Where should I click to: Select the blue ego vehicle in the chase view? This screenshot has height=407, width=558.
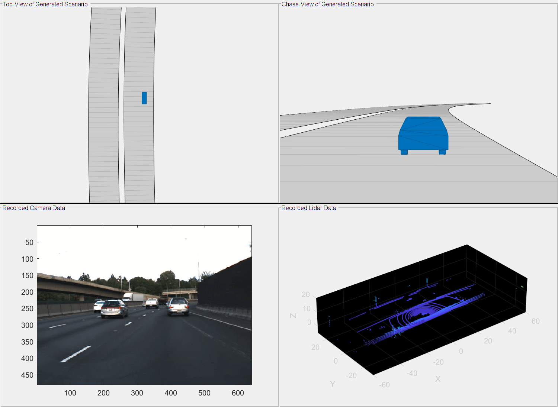(x=423, y=136)
